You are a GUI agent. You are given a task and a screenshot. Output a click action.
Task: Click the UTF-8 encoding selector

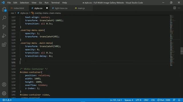138,100
